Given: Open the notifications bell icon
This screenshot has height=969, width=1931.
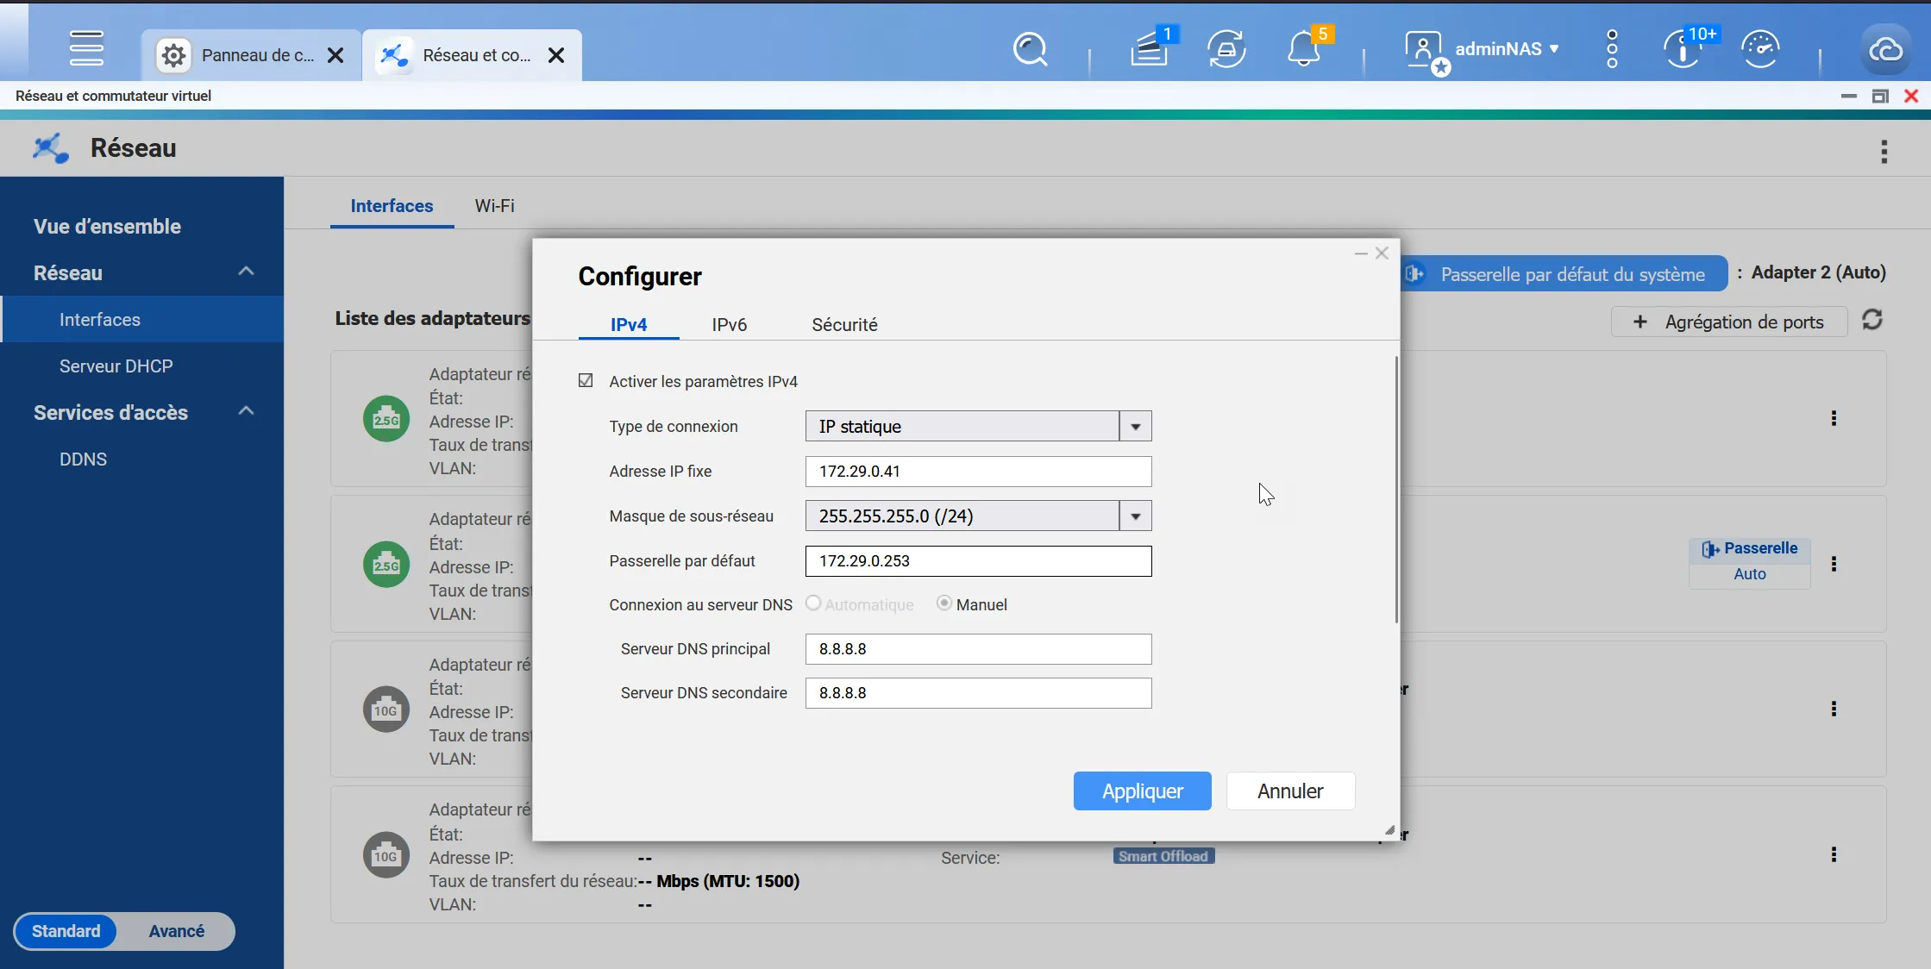Looking at the screenshot, I should pyautogui.click(x=1303, y=49).
